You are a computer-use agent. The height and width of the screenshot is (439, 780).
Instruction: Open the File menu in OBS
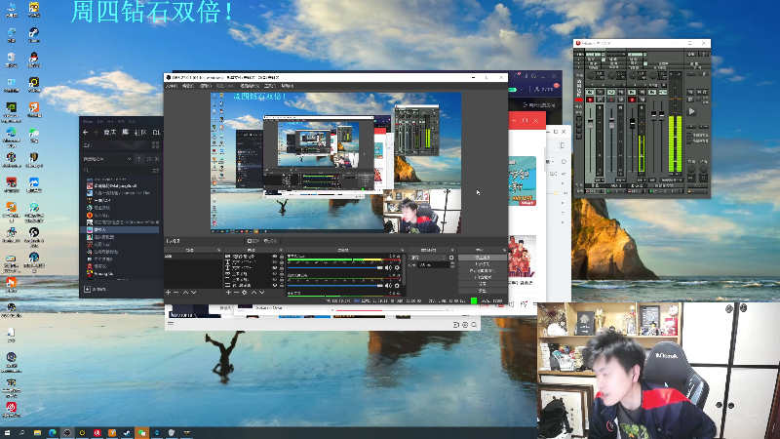[172, 86]
